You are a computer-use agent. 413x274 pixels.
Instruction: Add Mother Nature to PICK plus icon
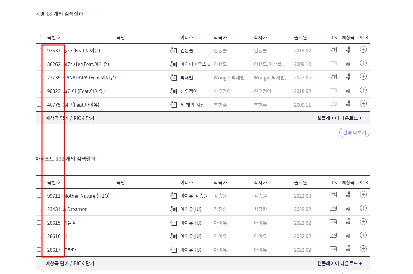(363, 195)
